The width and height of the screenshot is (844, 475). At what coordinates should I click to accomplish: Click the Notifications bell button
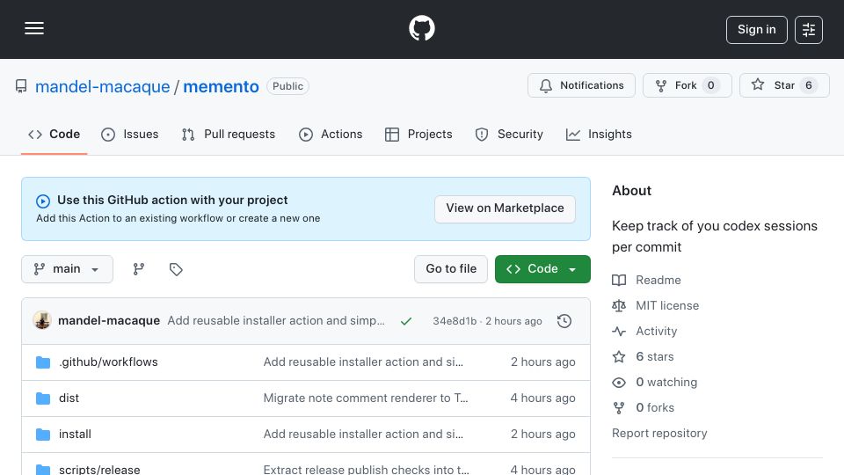pyautogui.click(x=581, y=85)
